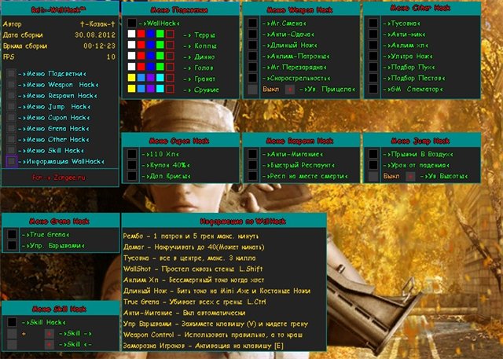Pick the yellow swatch for Гранат
This screenshot has height=359, width=503.
click(131, 78)
